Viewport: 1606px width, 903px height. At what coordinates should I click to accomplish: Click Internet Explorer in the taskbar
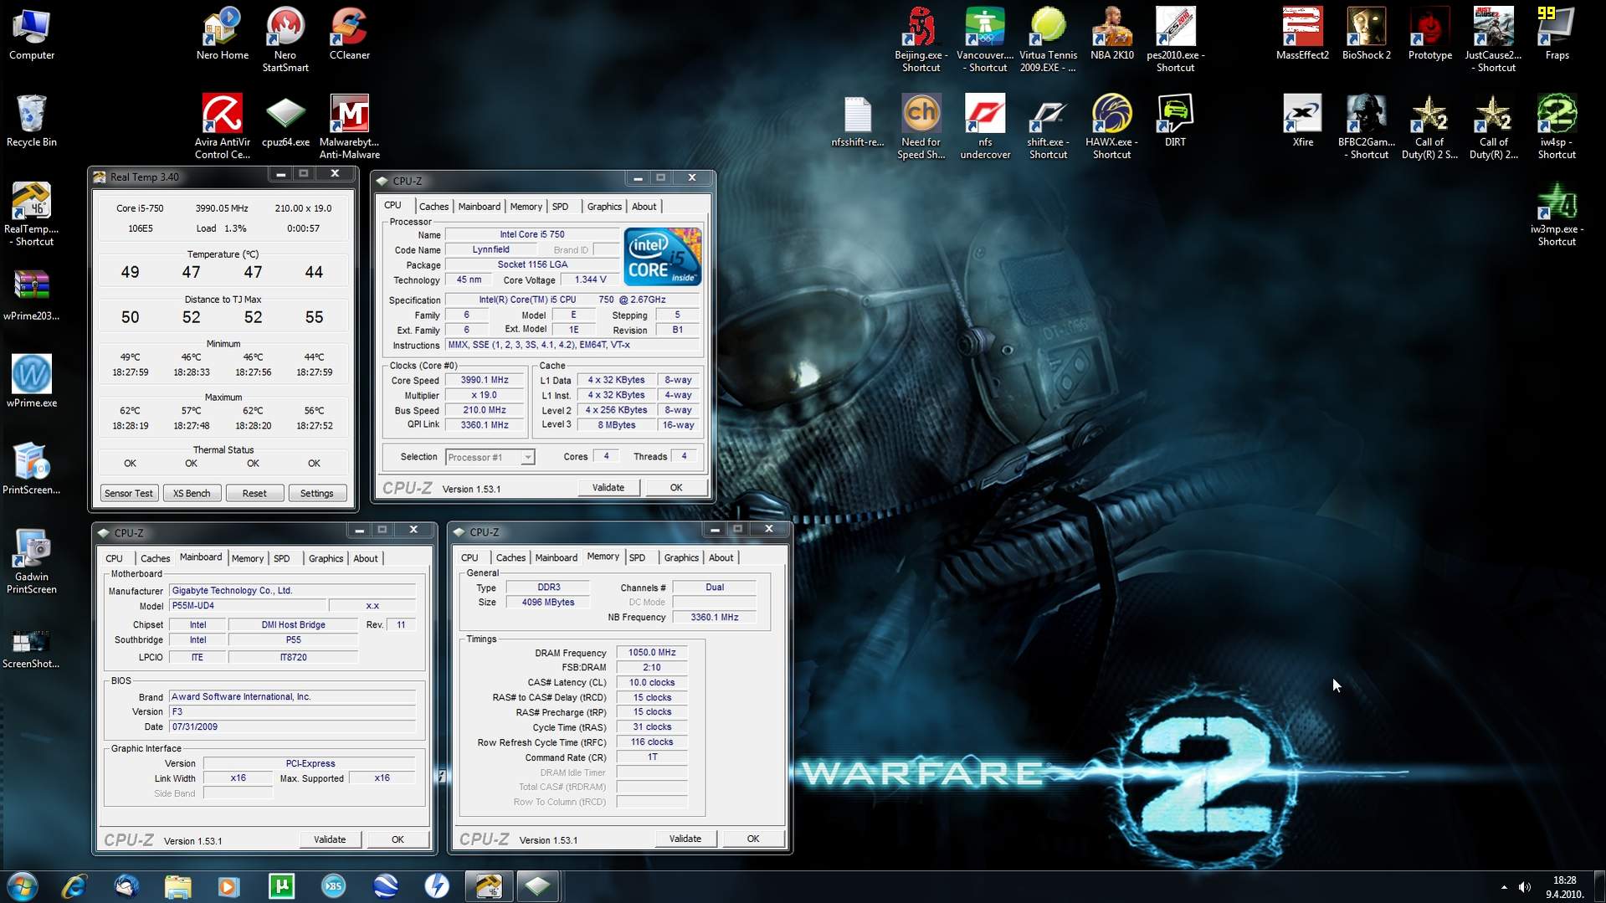pyautogui.click(x=74, y=886)
